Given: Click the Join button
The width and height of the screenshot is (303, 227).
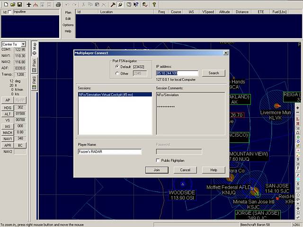Looking at the screenshot, I should (x=157, y=170).
